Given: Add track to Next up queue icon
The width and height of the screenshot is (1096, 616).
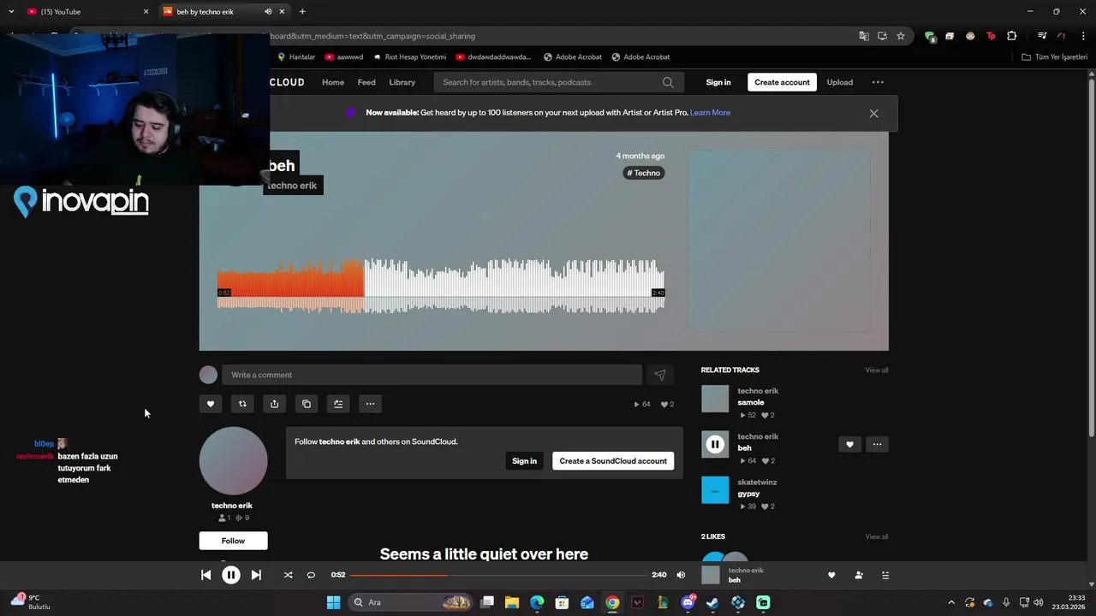Looking at the screenshot, I should click(338, 404).
